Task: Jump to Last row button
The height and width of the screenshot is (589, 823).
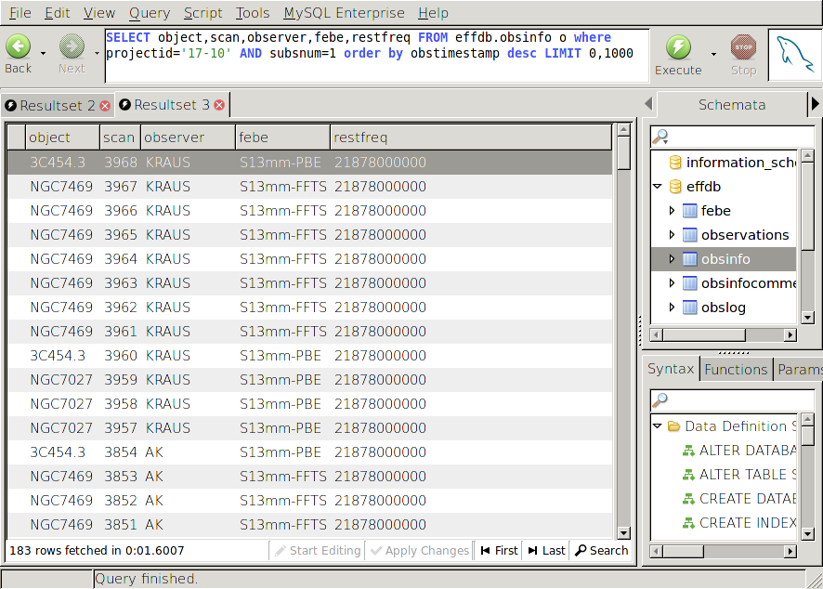Action: coord(546,550)
